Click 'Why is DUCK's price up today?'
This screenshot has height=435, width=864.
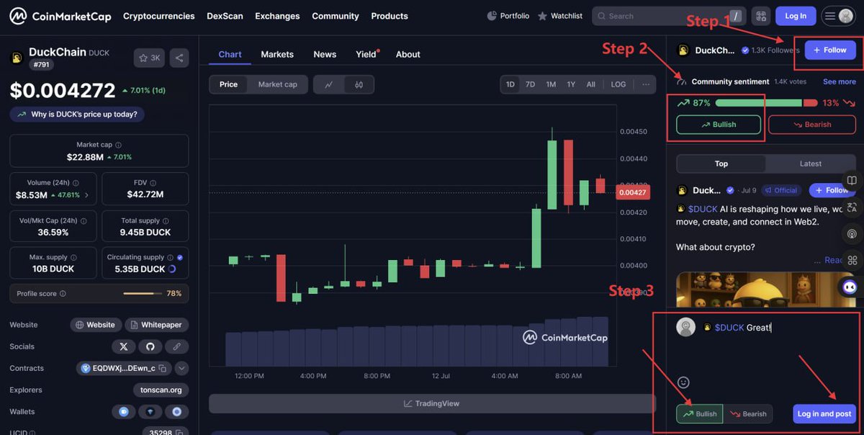[78, 115]
